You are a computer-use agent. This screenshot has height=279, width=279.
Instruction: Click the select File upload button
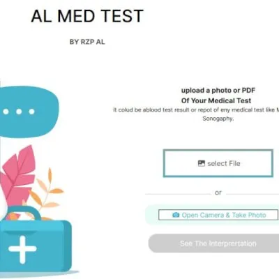218,163
